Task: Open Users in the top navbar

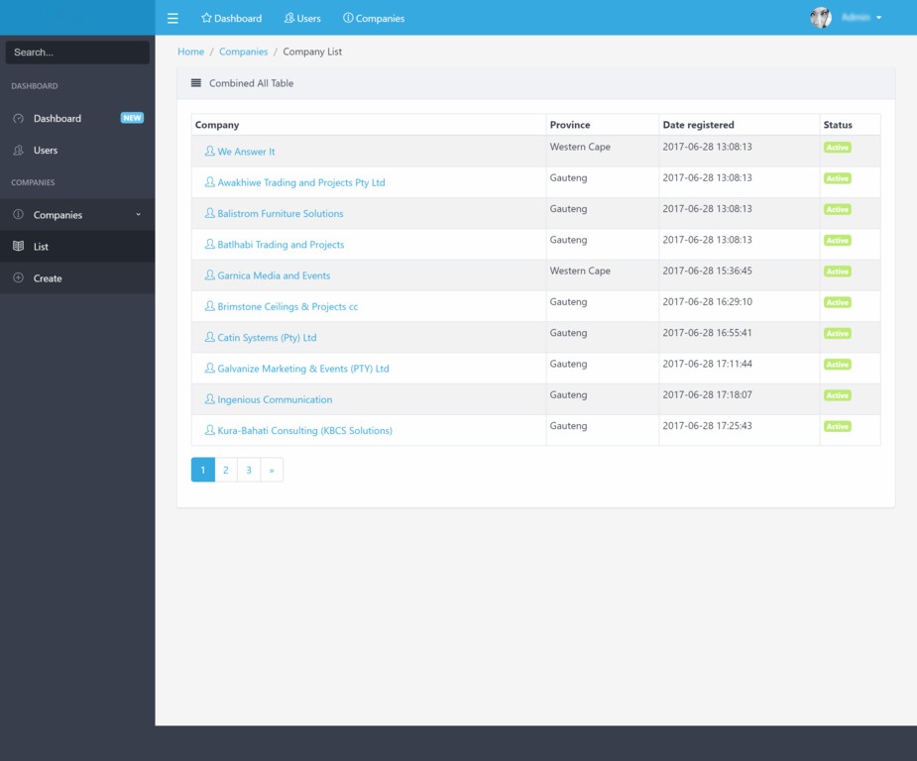Action: tap(302, 18)
